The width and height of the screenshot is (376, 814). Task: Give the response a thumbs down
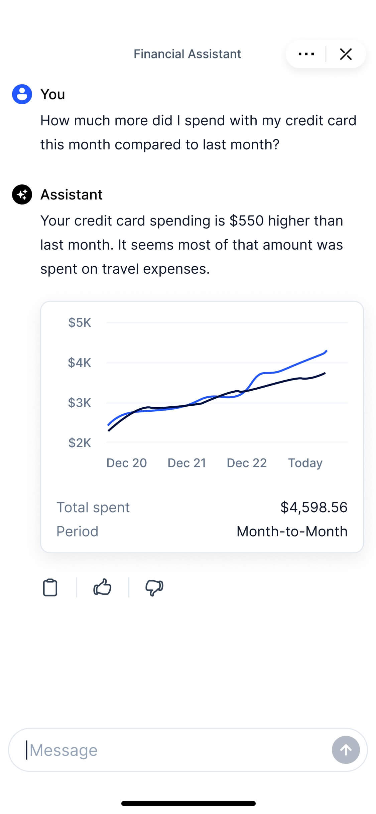pyautogui.click(x=154, y=587)
